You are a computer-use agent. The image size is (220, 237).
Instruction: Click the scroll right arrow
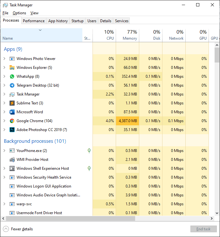click(212, 218)
